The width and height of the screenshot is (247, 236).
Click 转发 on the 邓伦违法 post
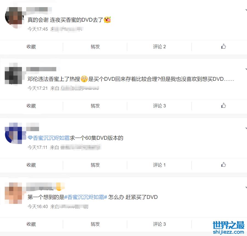pos(95,106)
